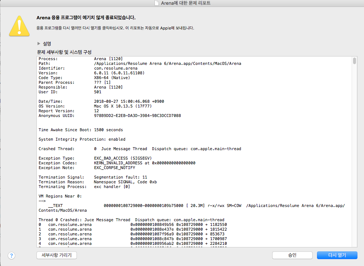364x266 pixels.
Task: Click the Anonymous UUID value
Action: tap(137, 116)
